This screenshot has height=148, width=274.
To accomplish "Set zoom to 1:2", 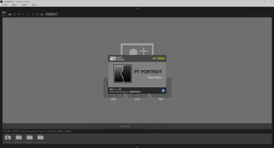I will (x=174, y=126).
